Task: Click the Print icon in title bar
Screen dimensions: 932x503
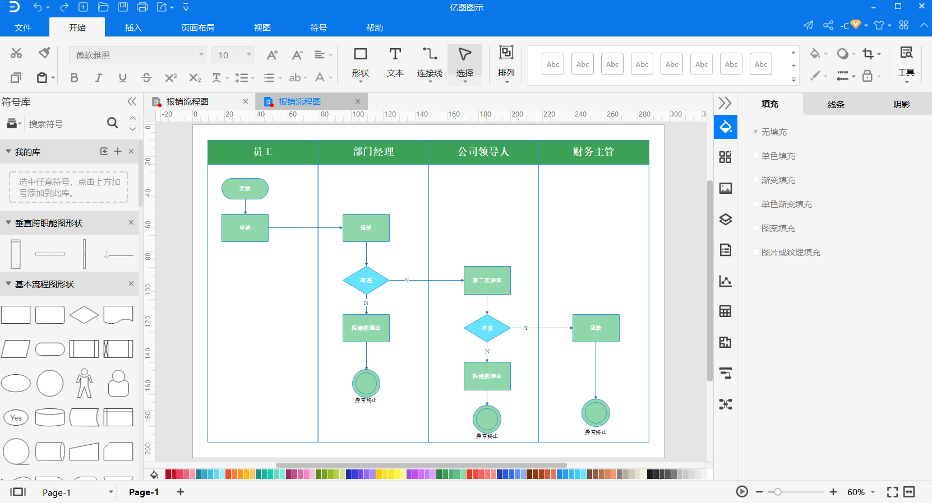Action: [142, 7]
